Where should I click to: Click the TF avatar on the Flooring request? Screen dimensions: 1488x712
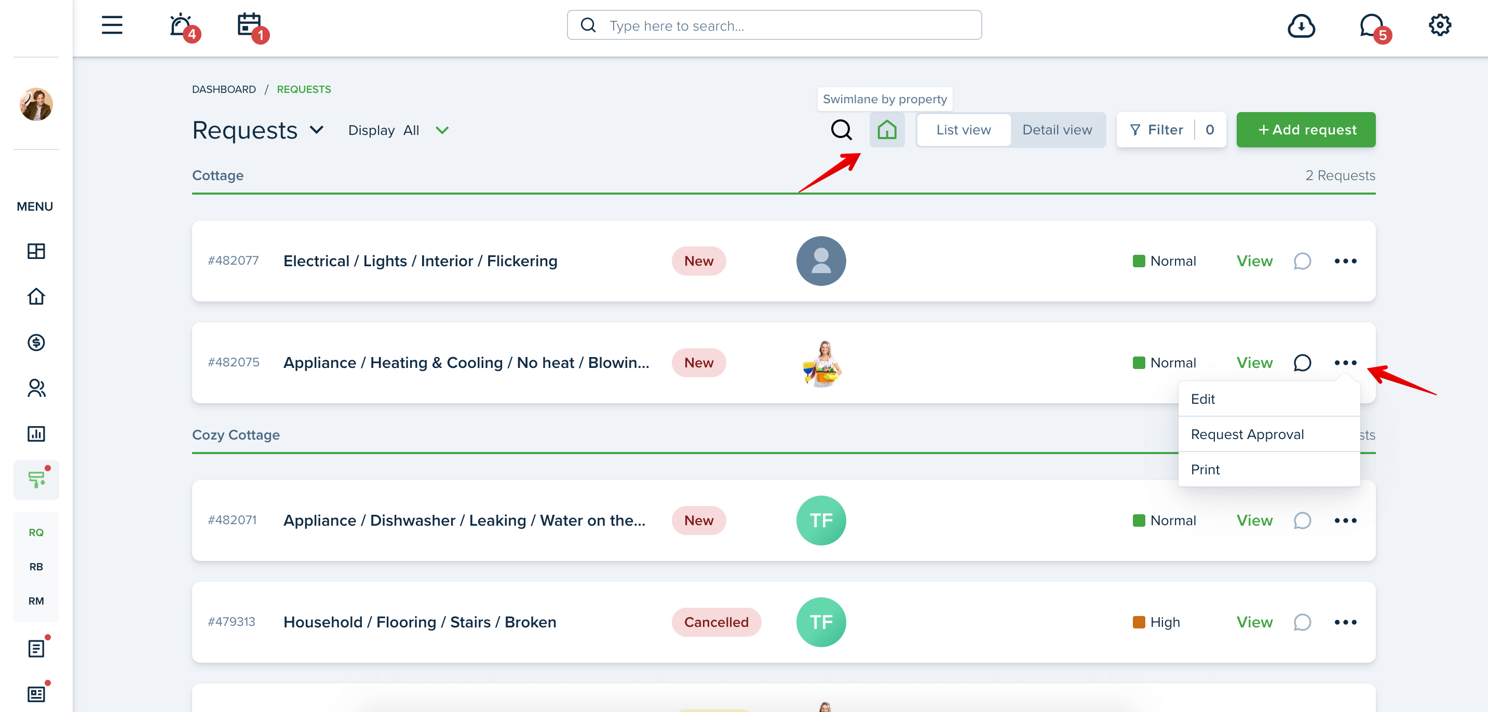(821, 622)
